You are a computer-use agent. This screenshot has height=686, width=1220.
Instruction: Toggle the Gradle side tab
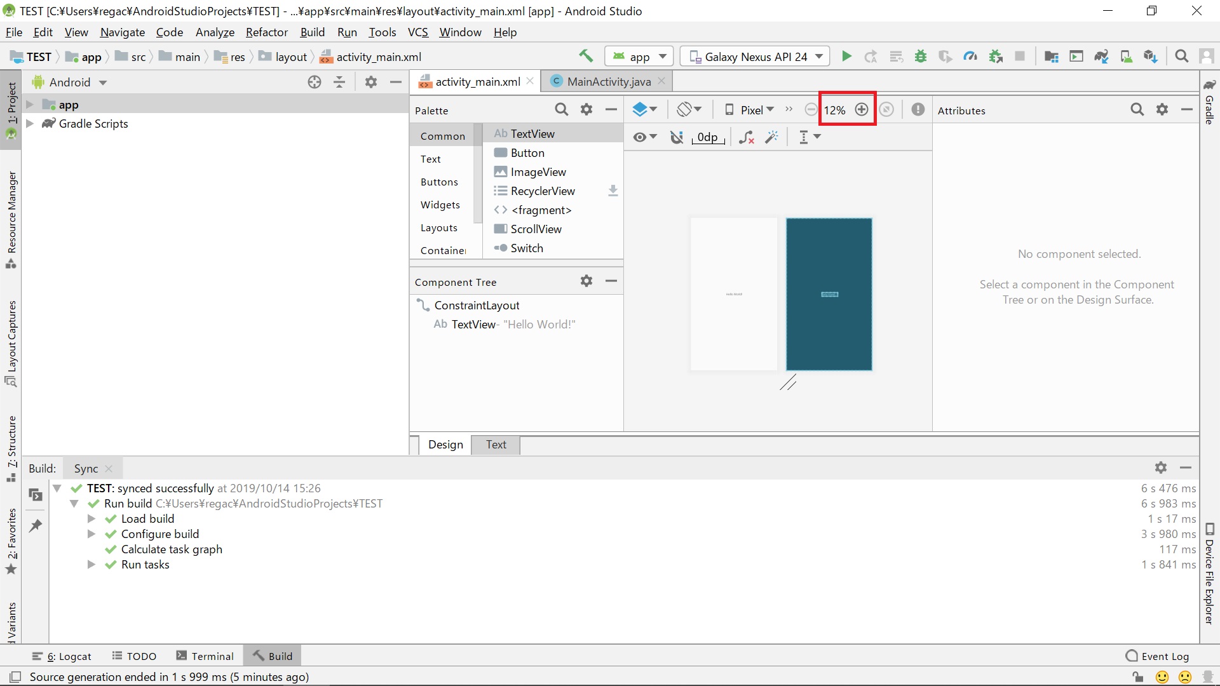(1210, 102)
